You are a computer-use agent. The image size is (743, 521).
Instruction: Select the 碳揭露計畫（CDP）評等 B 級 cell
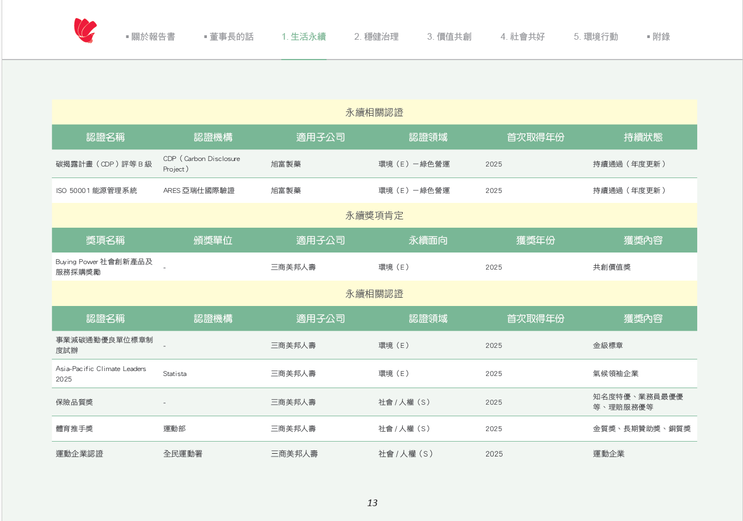(104, 164)
